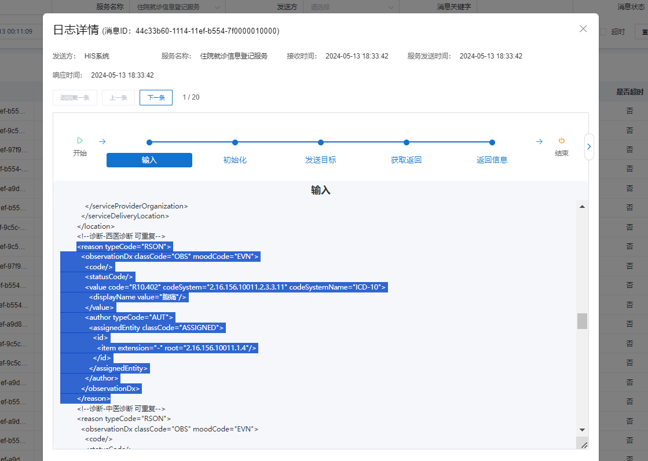Click the item extension root line
648x461 pixels.
pos(177,347)
